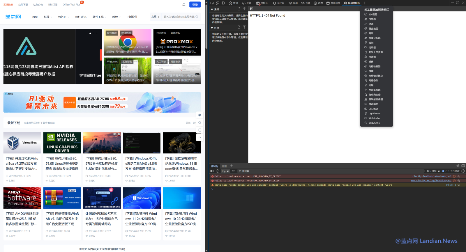Open console settings gear icon
The image size is (466, 252).
tap(463, 171)
